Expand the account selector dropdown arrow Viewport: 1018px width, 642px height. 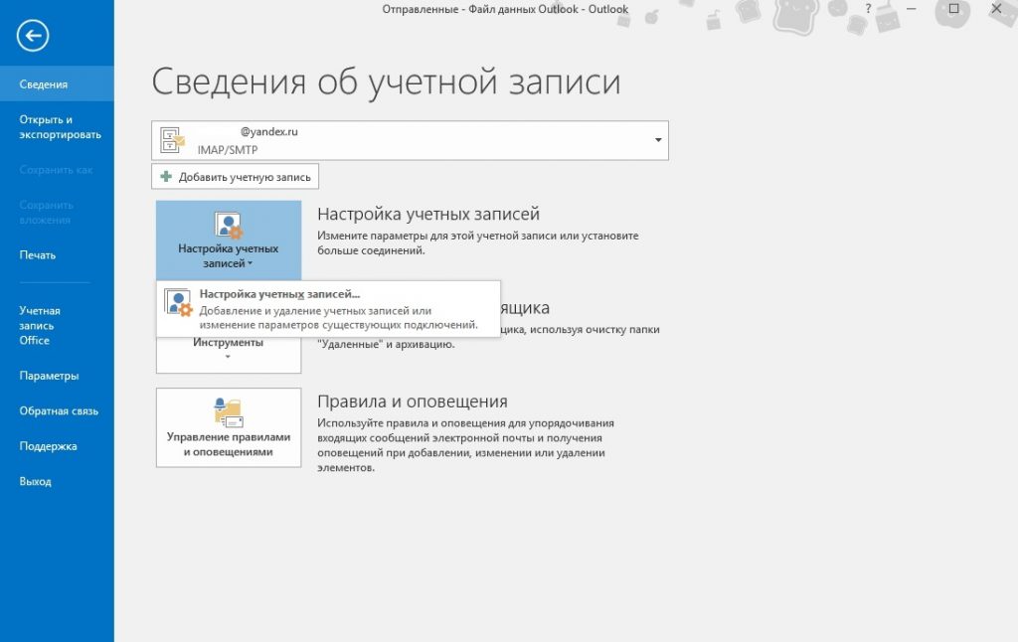(x=658, y=140)
